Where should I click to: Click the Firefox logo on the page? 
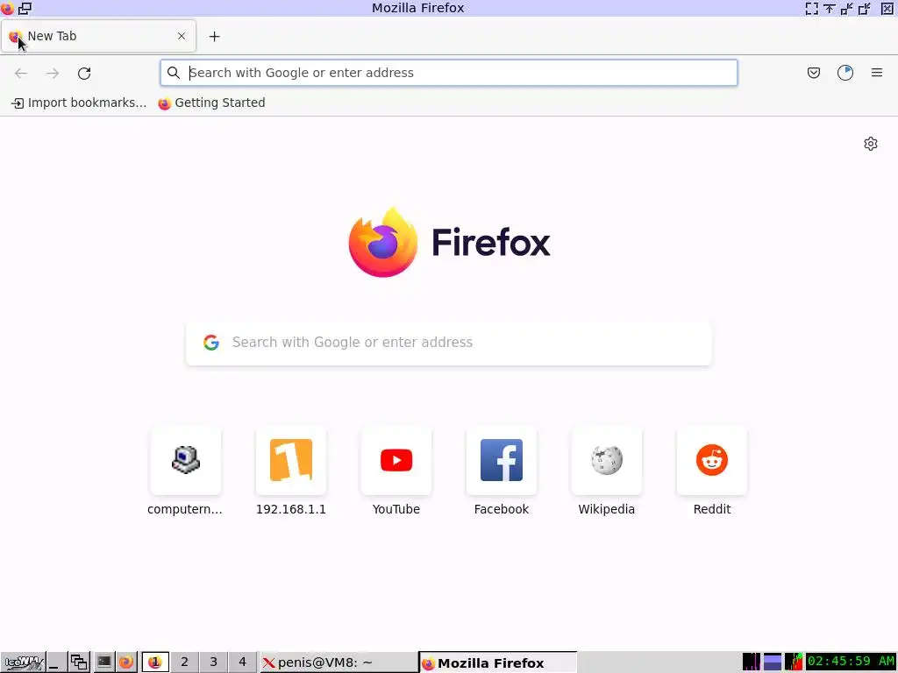coord(450,242)
